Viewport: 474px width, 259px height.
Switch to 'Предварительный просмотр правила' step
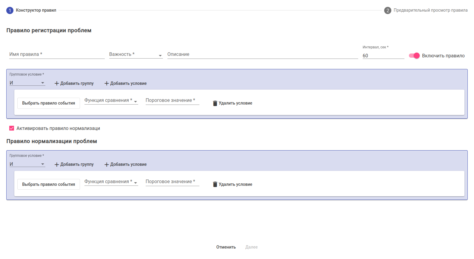coord(430,10)
